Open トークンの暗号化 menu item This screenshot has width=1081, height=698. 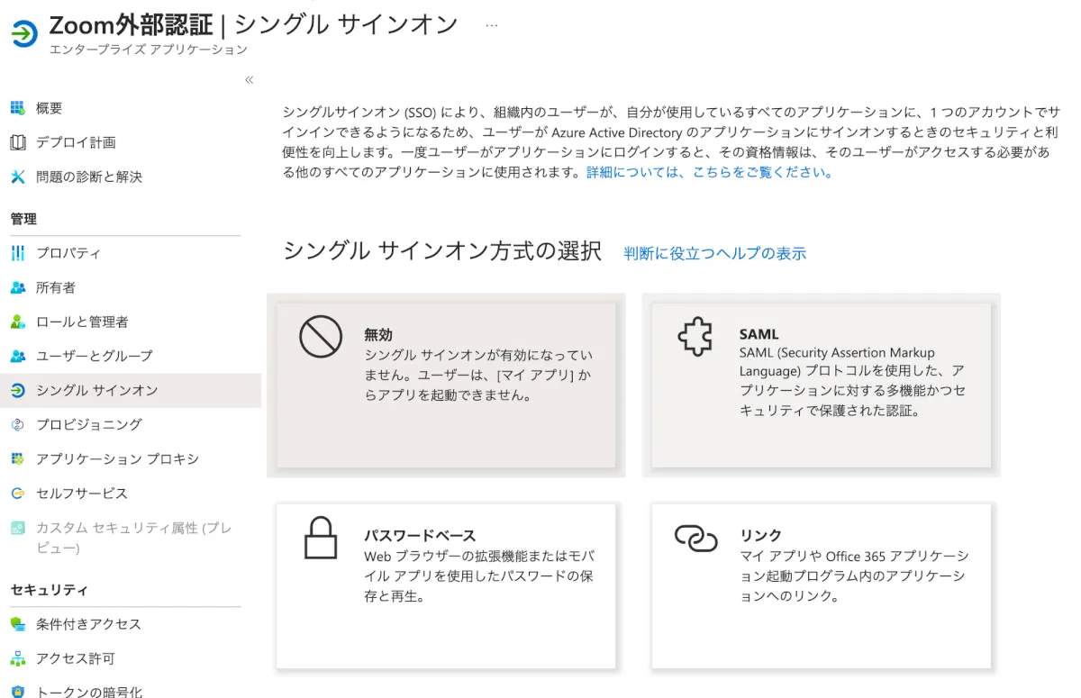(x=89, y=692)
